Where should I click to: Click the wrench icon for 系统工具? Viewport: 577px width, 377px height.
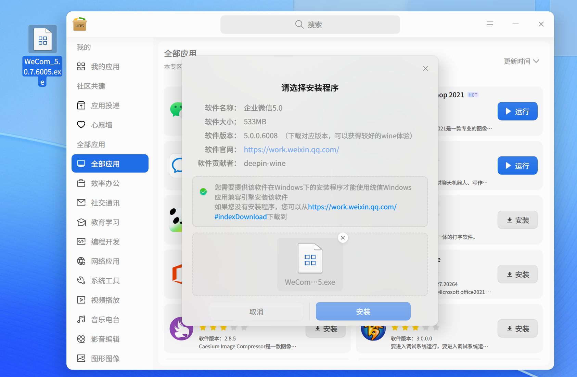pyautogui.click(x=81, y=281)
